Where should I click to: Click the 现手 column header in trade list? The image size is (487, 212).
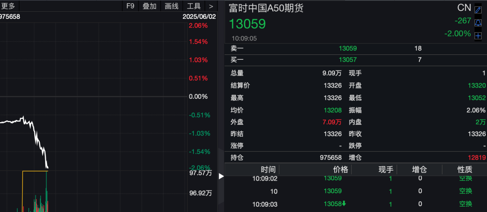pyautogui.click(x=386, y=169)
